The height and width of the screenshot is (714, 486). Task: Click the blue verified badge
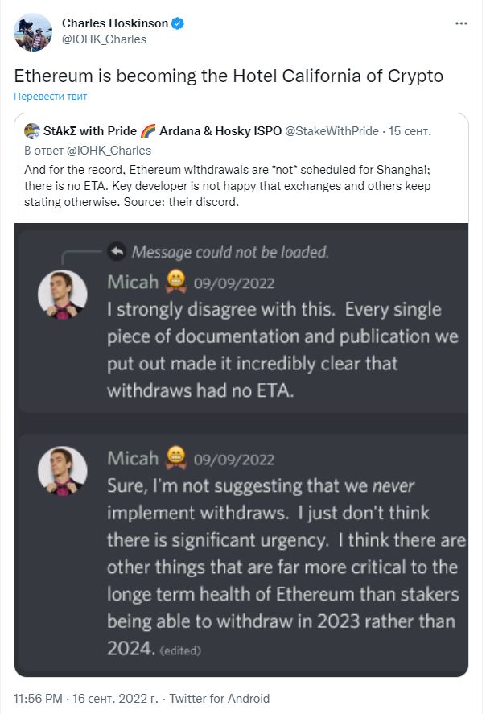click(178, 24)
